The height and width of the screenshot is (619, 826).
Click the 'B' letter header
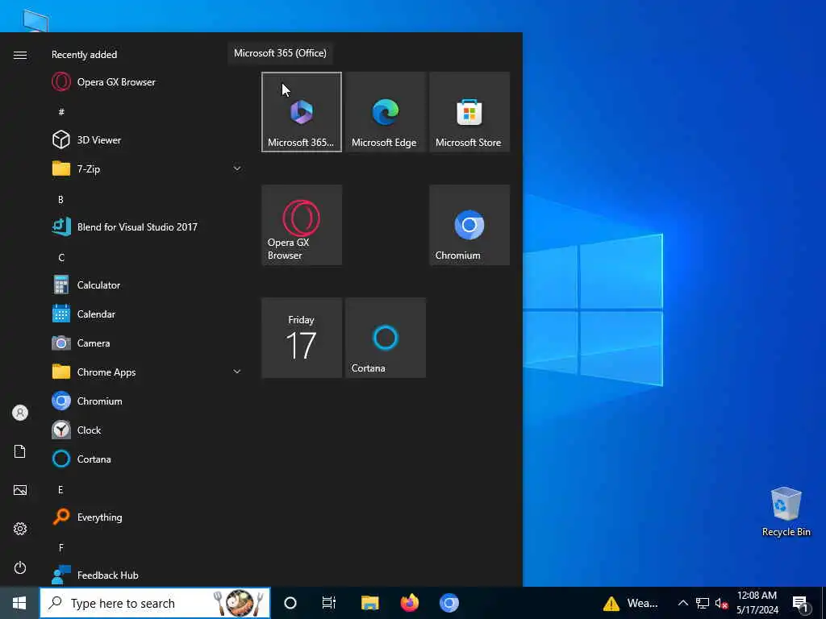click(60, 200)
